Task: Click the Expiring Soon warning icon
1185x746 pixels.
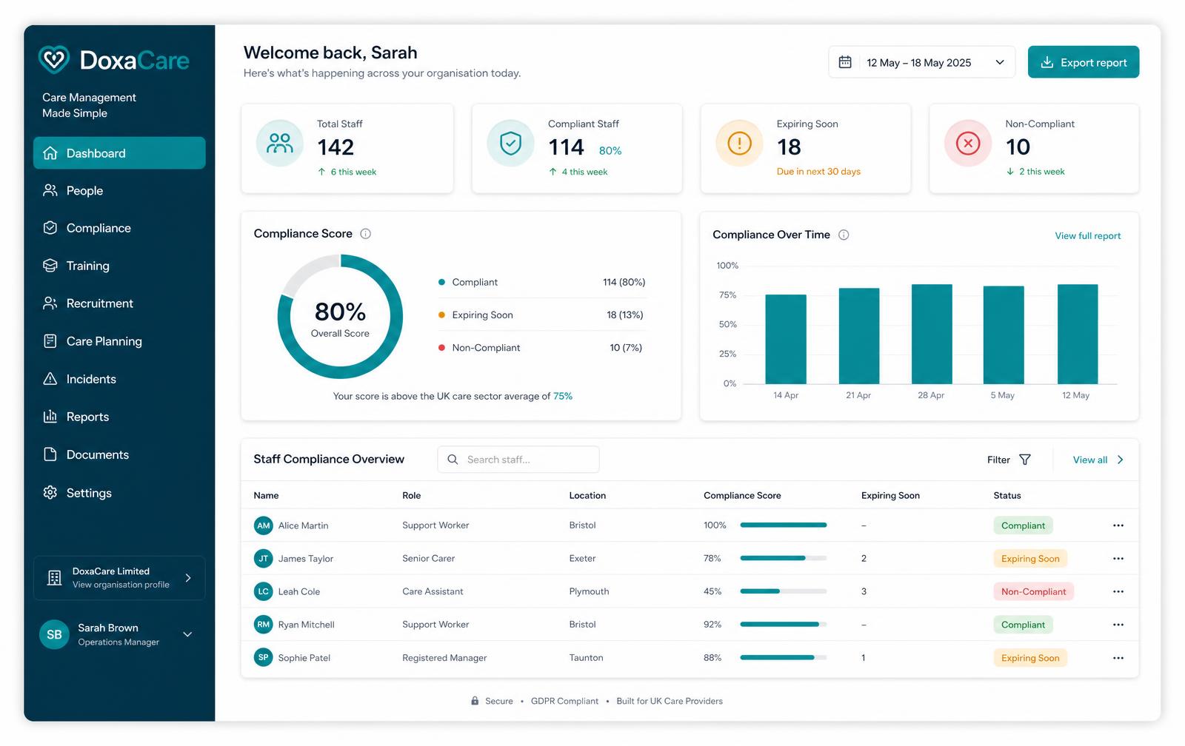Action: click(739, 143)
